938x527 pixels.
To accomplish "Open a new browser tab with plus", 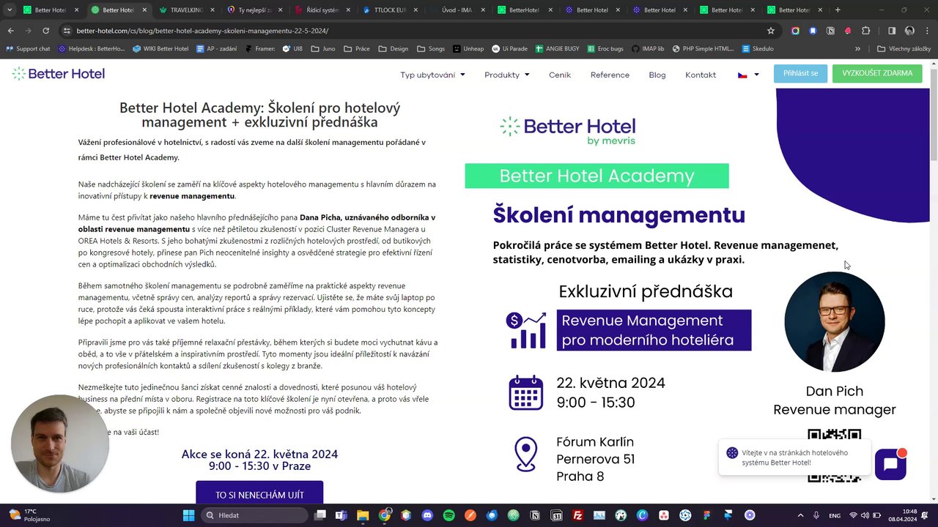I will [838, 10].
